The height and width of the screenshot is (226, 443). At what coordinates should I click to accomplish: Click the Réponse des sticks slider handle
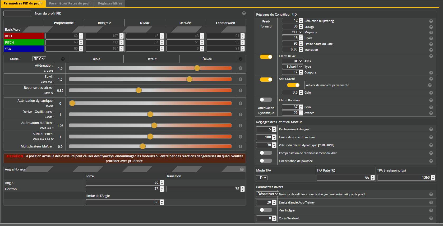coord(139,90)
